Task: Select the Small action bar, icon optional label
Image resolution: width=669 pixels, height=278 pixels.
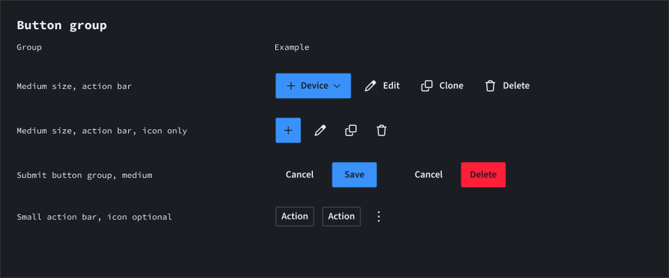Action: tap(94, 218)
